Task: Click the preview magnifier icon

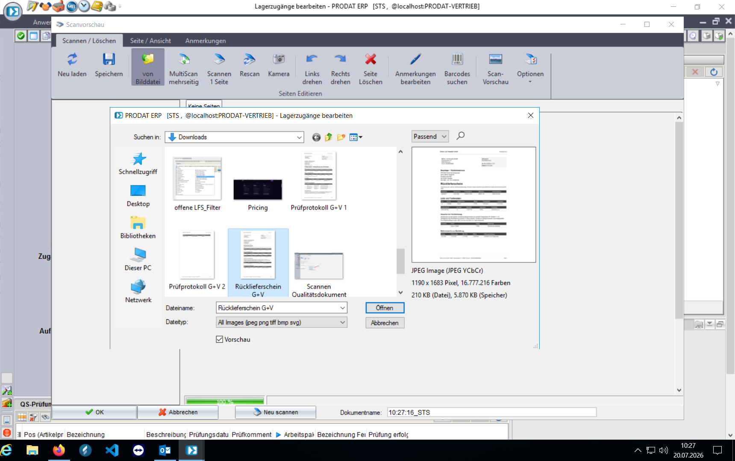Action: click(x=460, y=136)
